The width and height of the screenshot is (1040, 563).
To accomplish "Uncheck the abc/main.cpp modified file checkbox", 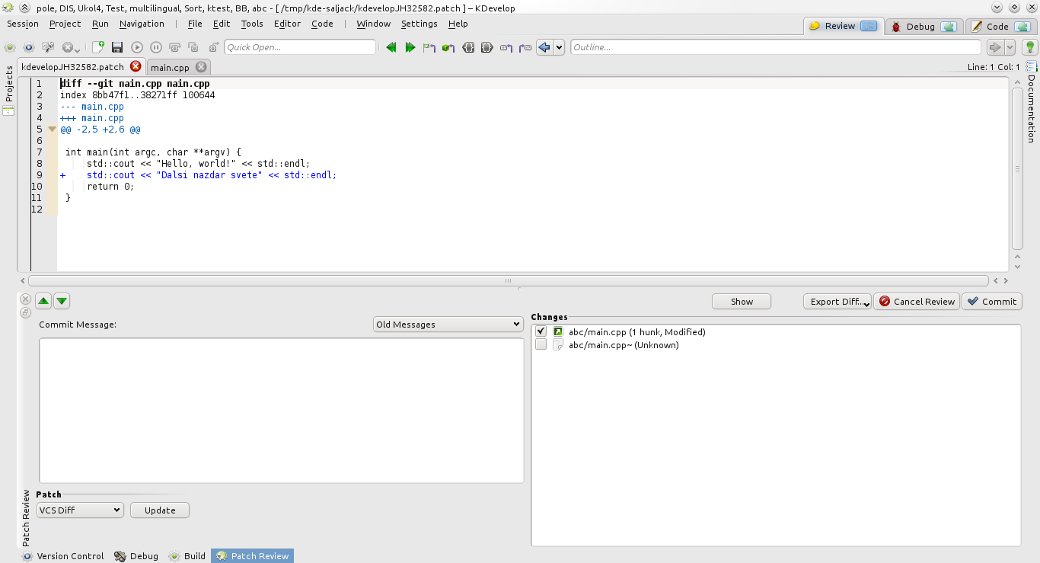I will coord(541,331).
